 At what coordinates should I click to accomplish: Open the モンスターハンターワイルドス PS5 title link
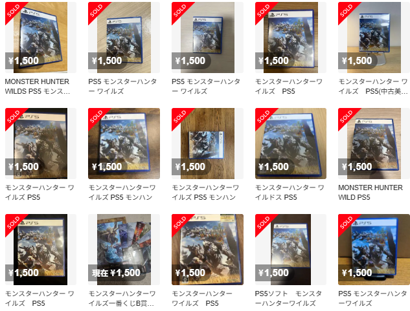pyautogui.click(x=290, y=193)
